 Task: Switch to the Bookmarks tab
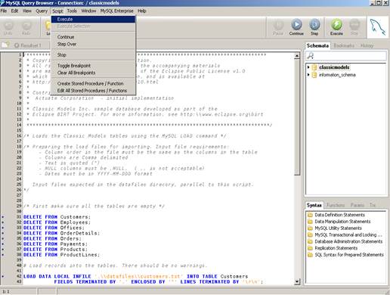344,45
